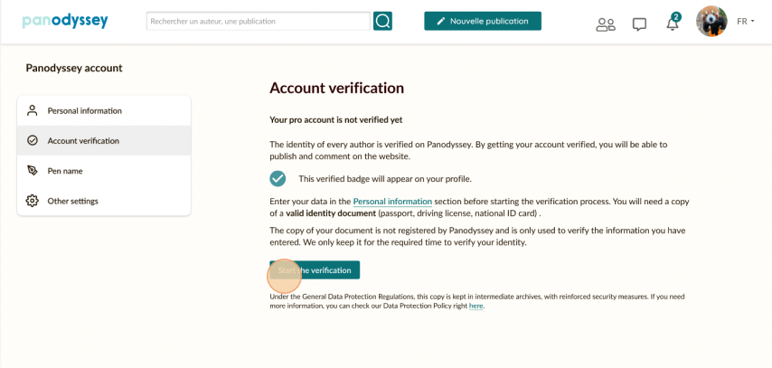Click the Pen name pen icon
Screen dimensions: 772x368
click(33, 170)
